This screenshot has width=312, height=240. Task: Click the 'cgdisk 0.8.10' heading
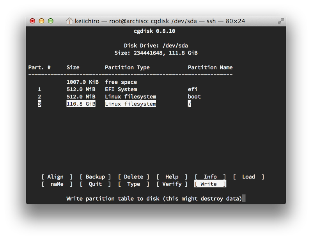point(154,31)
